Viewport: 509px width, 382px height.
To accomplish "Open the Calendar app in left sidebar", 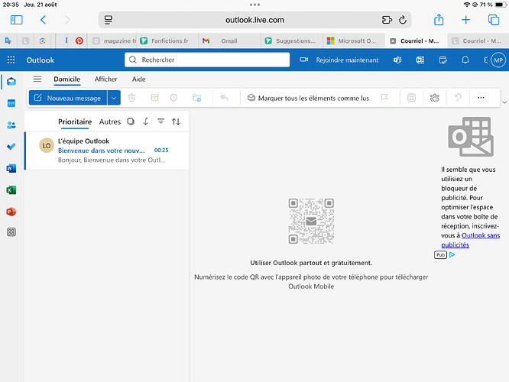I will [x=11, y=103].
